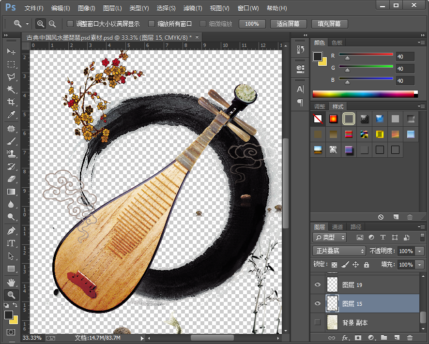Check the 缩放所有窗口 option
Image resolution: width=429 pixels, height=344 pixels.
(x=152, y=24)
